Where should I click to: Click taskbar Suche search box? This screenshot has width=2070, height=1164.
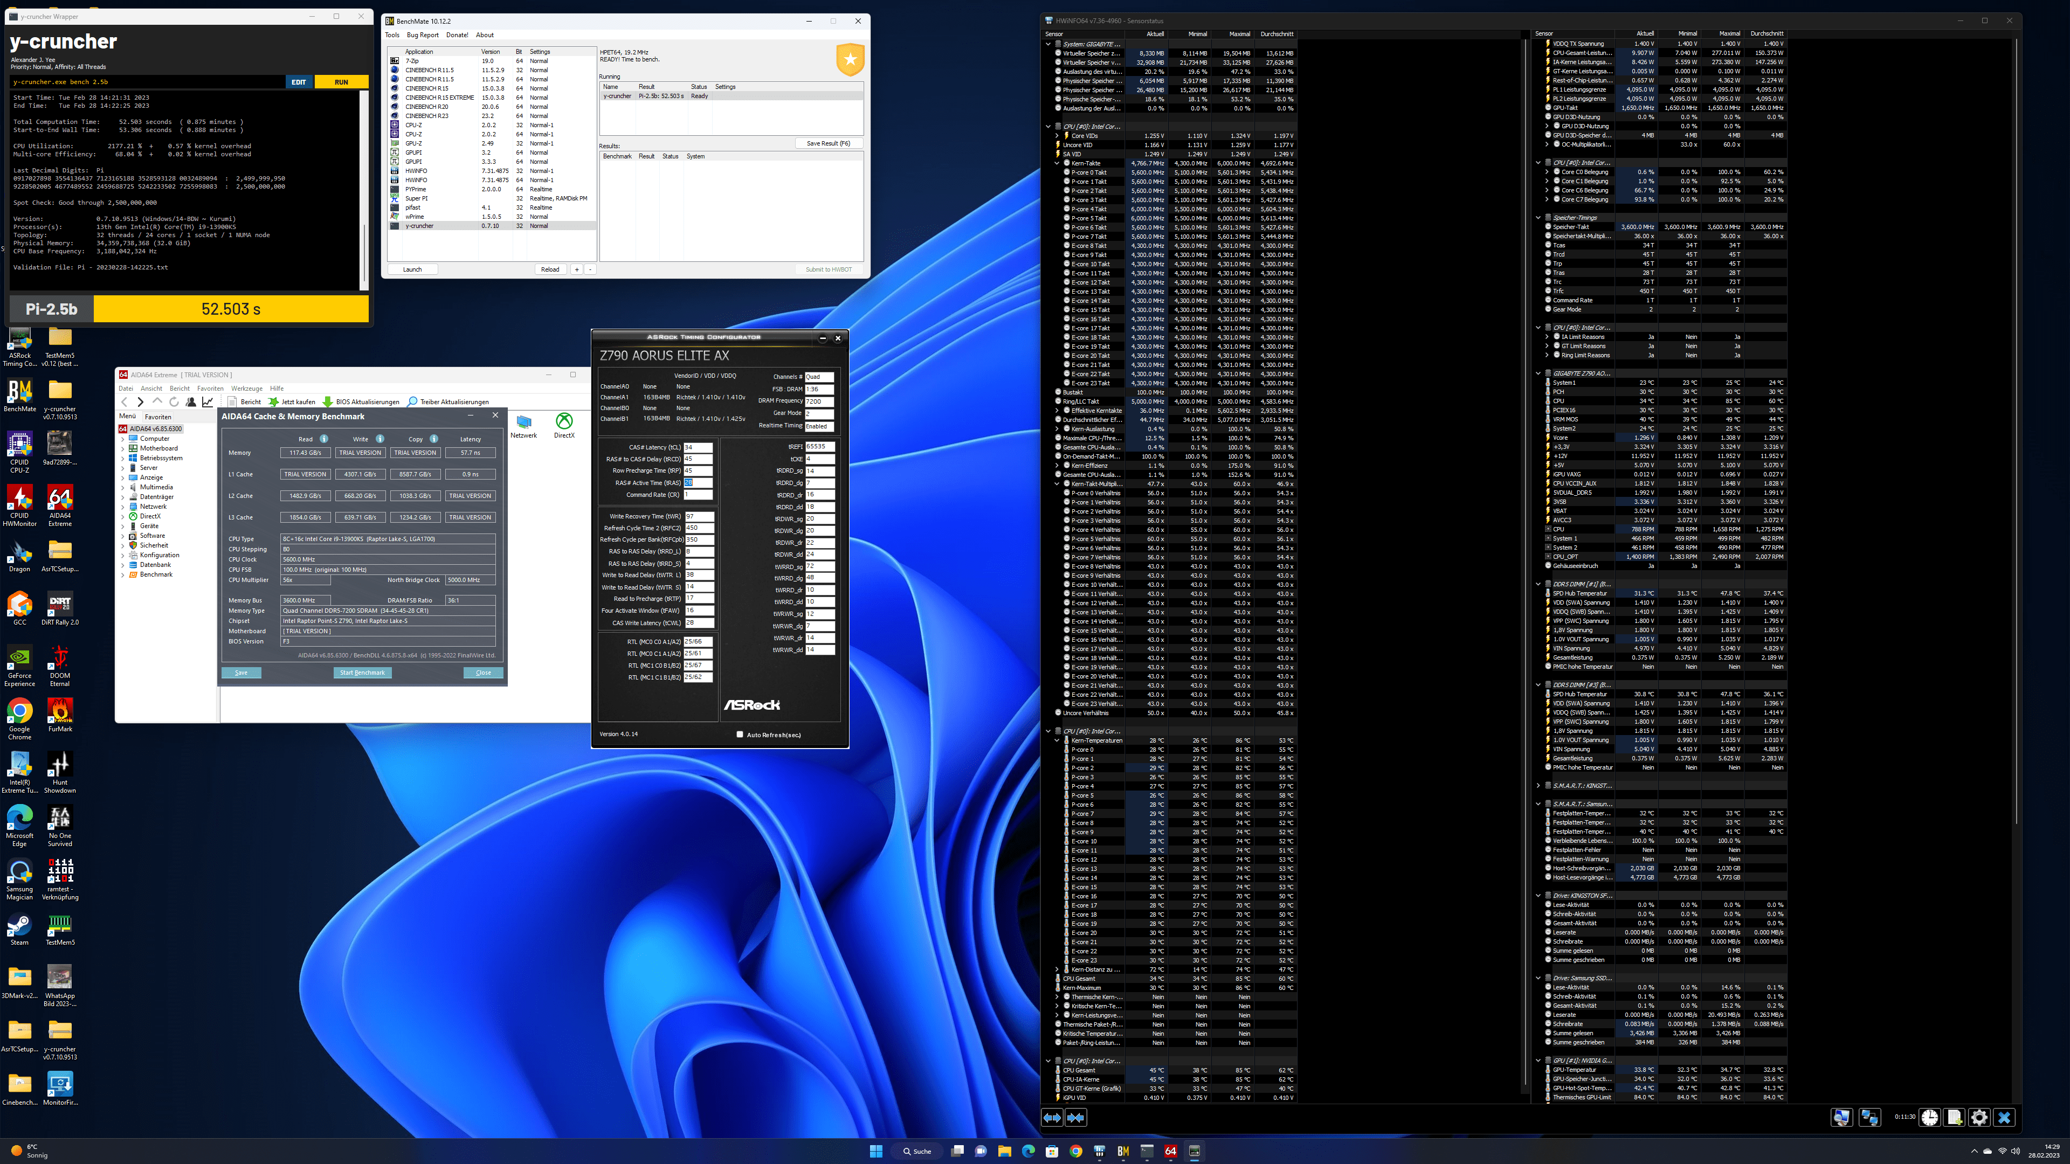coord(916,1151)
